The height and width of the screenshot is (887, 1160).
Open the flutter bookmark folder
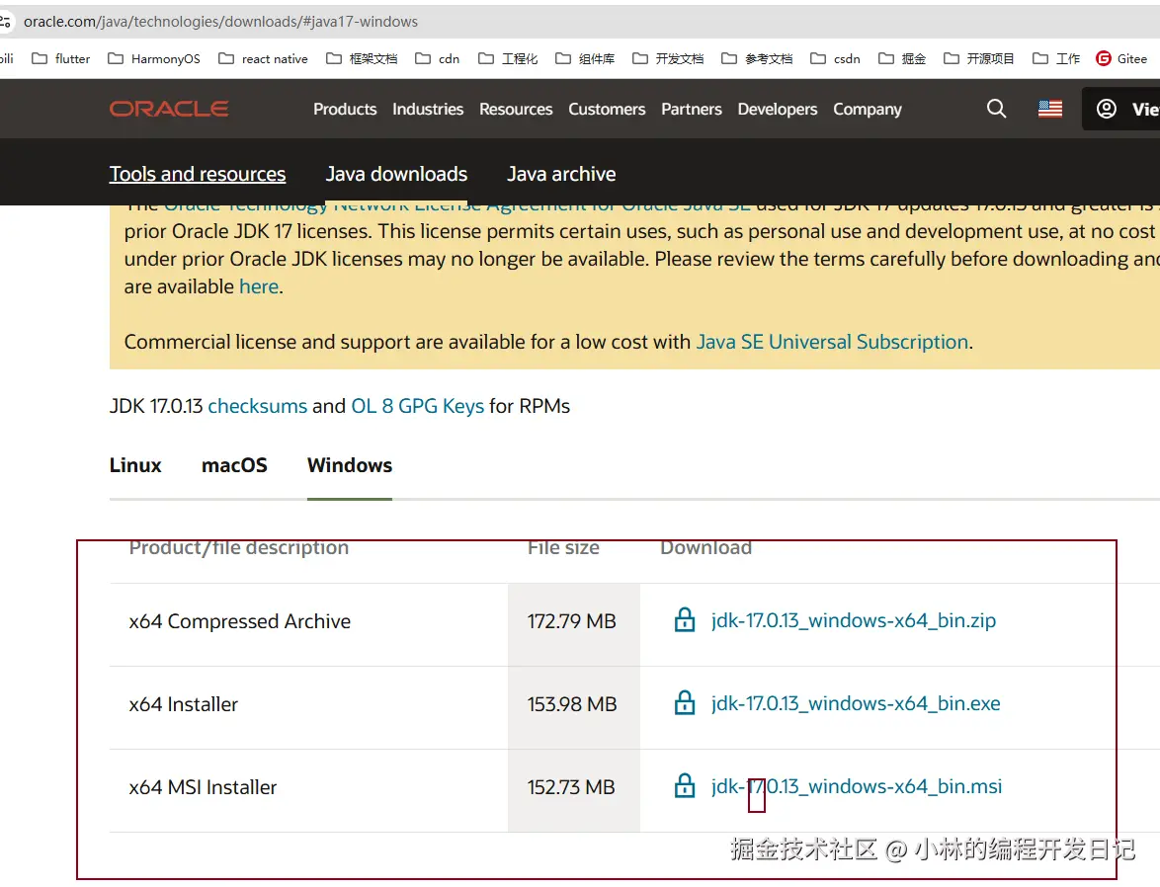coord(60,58)
